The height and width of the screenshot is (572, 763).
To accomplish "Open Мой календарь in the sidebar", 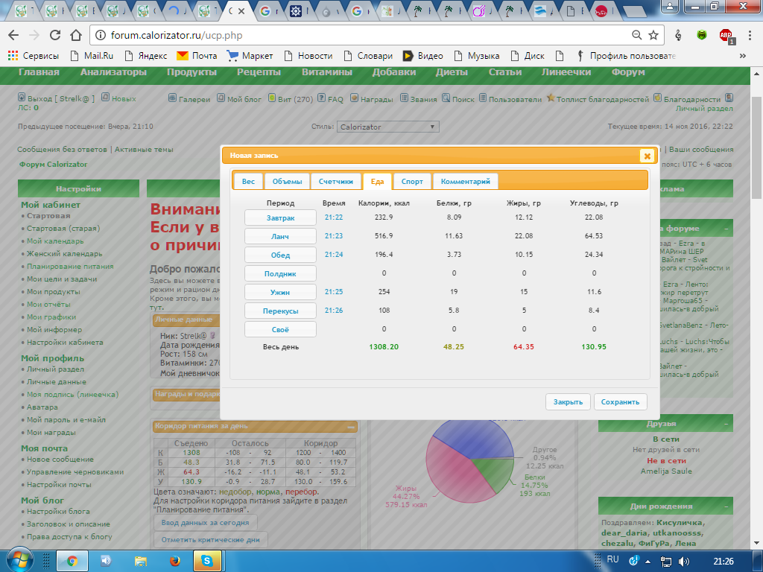I will 55,241.
